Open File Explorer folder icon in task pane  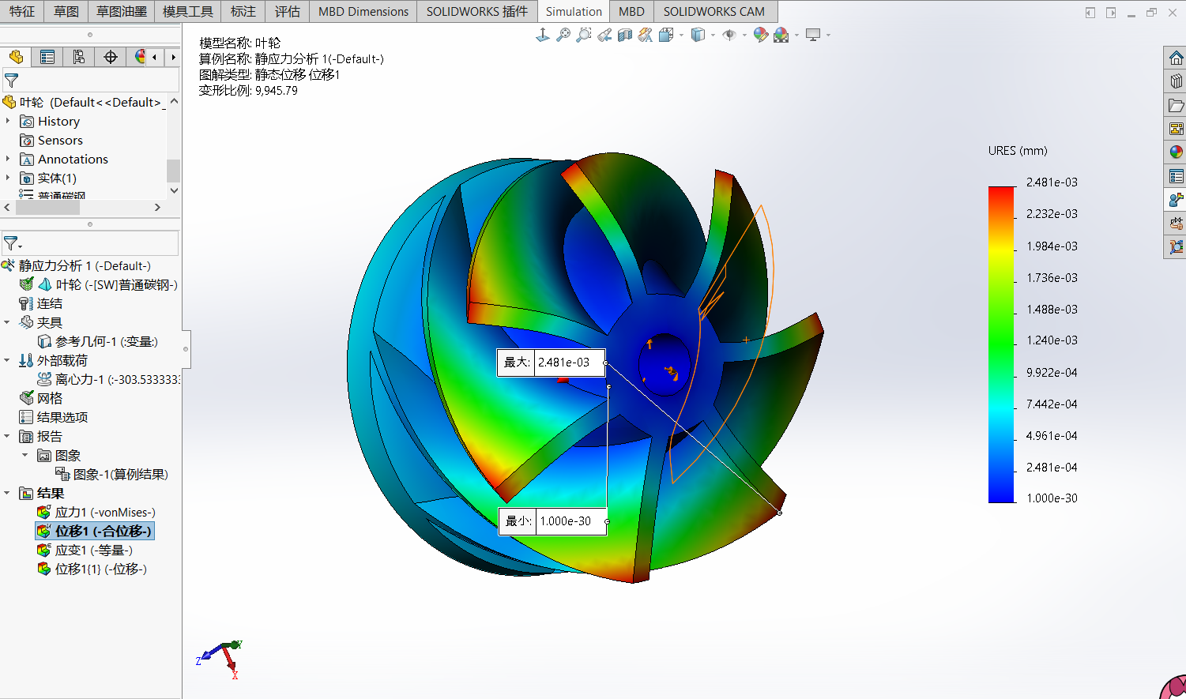[1176, 105]
